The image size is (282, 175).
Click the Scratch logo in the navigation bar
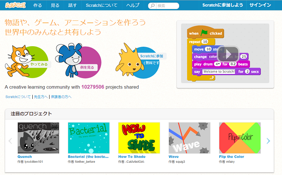(x=15, y=5)
